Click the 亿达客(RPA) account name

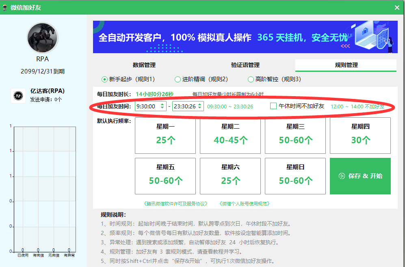pyautogui.click(x=48, y=91)
